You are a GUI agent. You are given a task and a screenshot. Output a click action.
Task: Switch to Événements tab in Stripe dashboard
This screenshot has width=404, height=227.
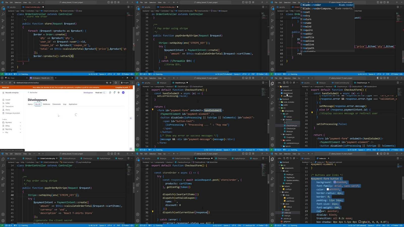pos(57,104)
